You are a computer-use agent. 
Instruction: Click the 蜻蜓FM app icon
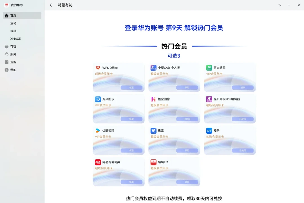[x=153, y=162]
